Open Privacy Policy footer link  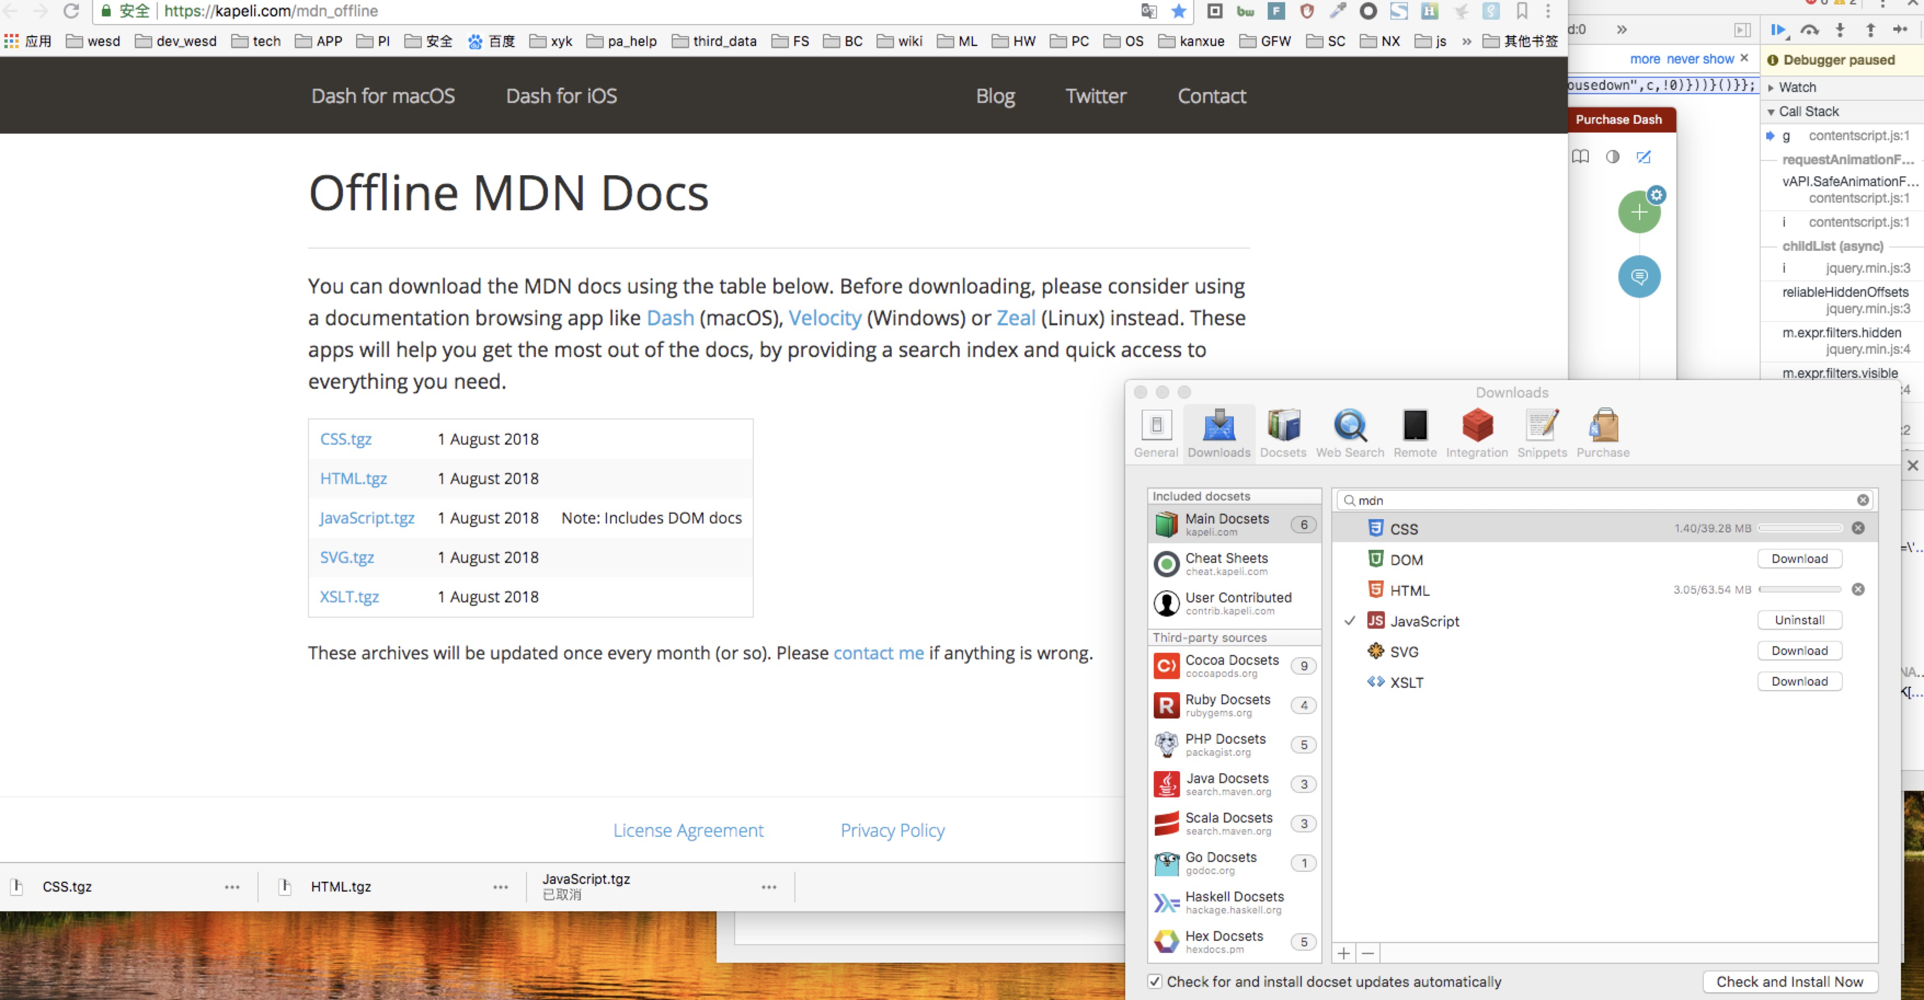[892, 830]
